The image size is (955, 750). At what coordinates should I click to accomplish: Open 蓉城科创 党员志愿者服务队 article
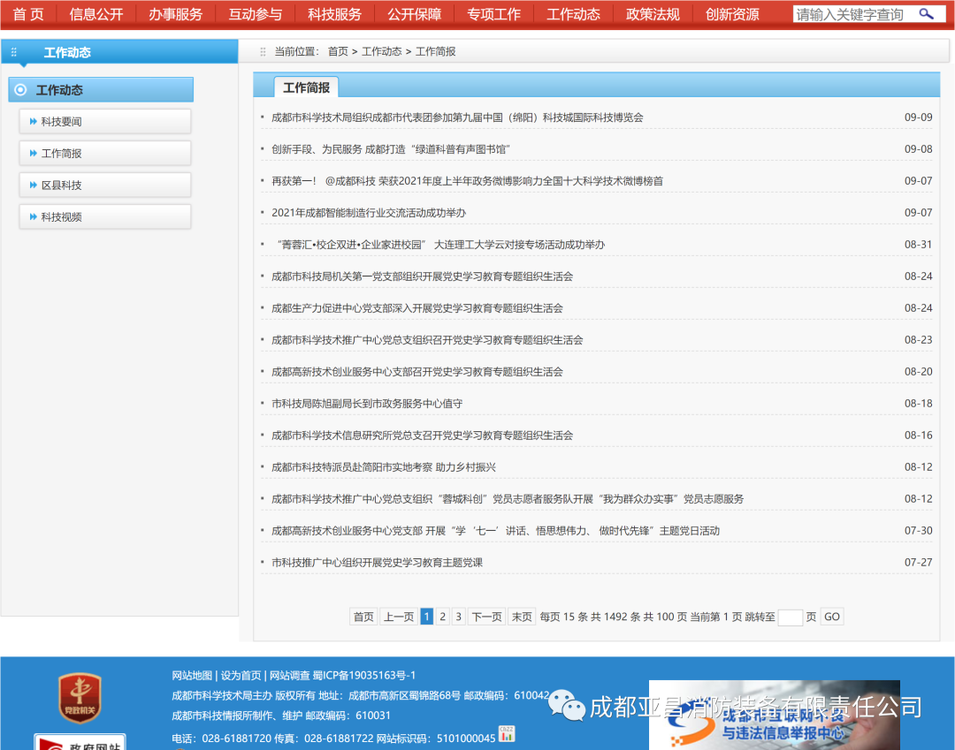tap(508, 499)
